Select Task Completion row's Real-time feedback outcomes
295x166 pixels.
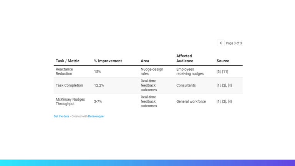point(149,85)
